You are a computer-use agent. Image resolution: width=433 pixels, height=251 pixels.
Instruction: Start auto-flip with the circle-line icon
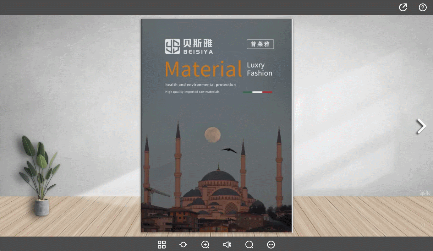[183, 245]
